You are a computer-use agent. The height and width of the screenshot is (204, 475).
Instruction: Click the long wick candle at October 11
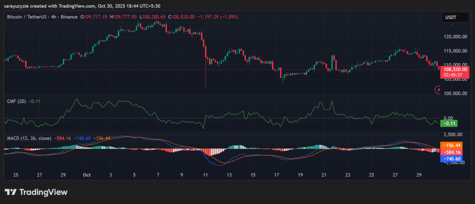click(x=205, y=69)
